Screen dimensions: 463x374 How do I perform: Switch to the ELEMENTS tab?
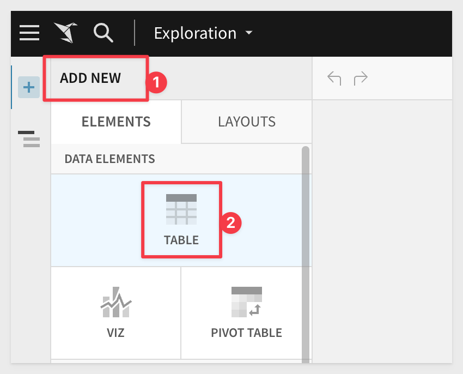(x=116, y=122)
